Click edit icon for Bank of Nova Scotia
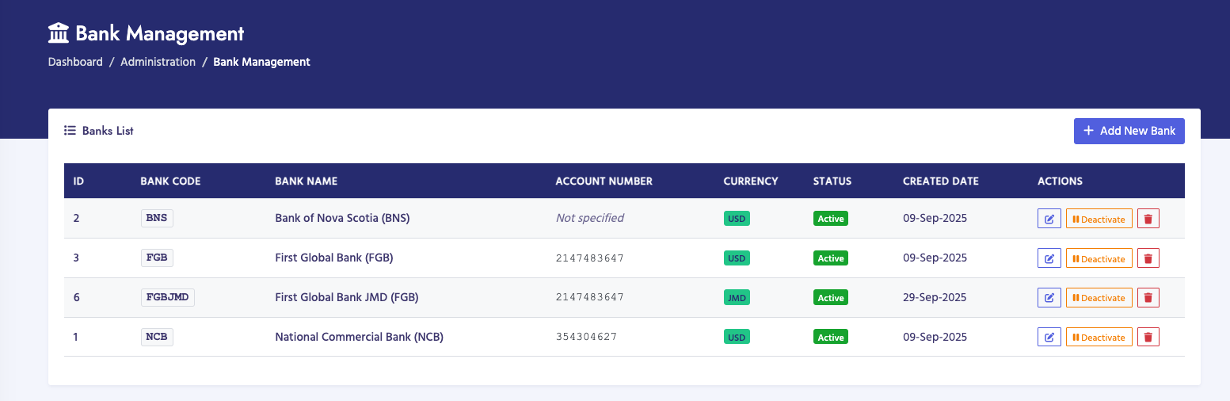The width and height of the screenshot is (1230, 401). [1049, 219]
